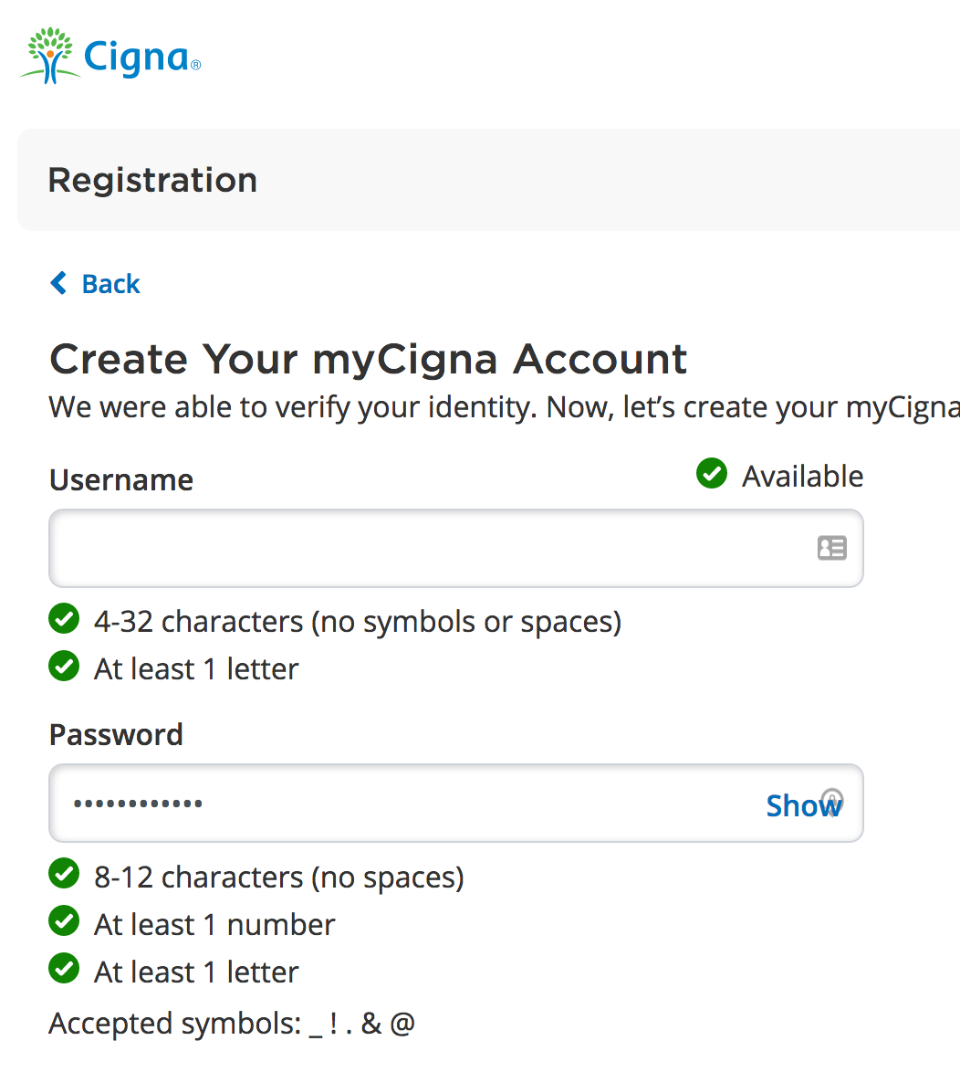
Task: Click the checkmark beside At least 1 number
Action: click(x=64, y=922)
